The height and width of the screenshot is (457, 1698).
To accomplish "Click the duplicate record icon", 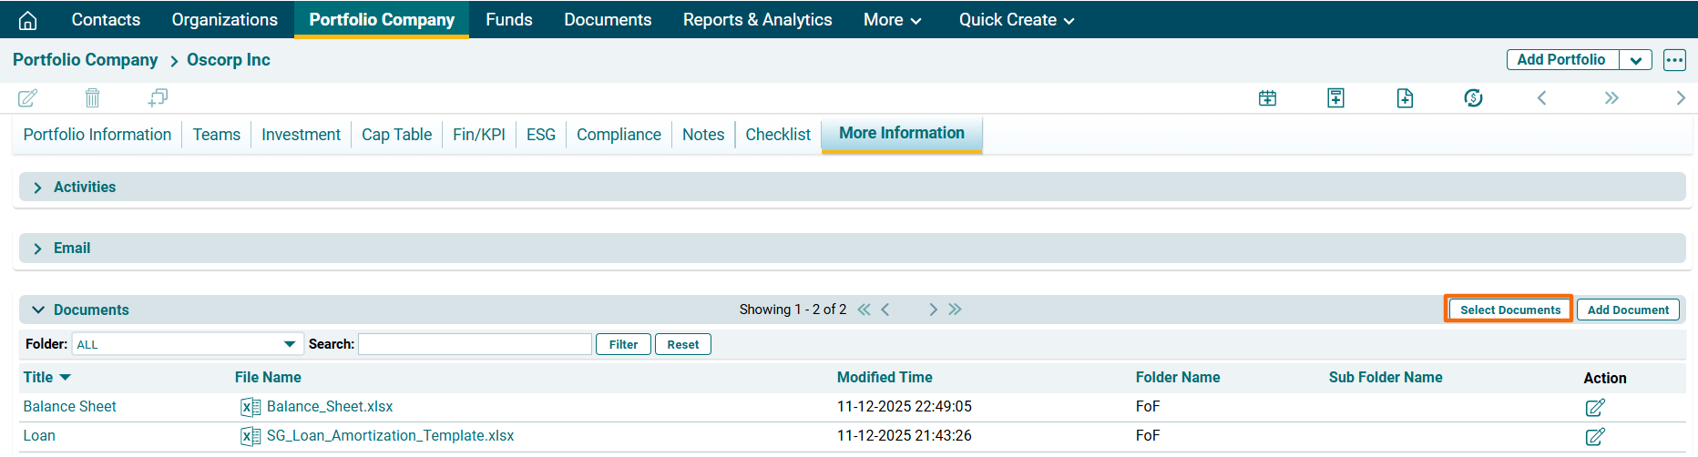I will pyautogui.click(x=158, y=97).
